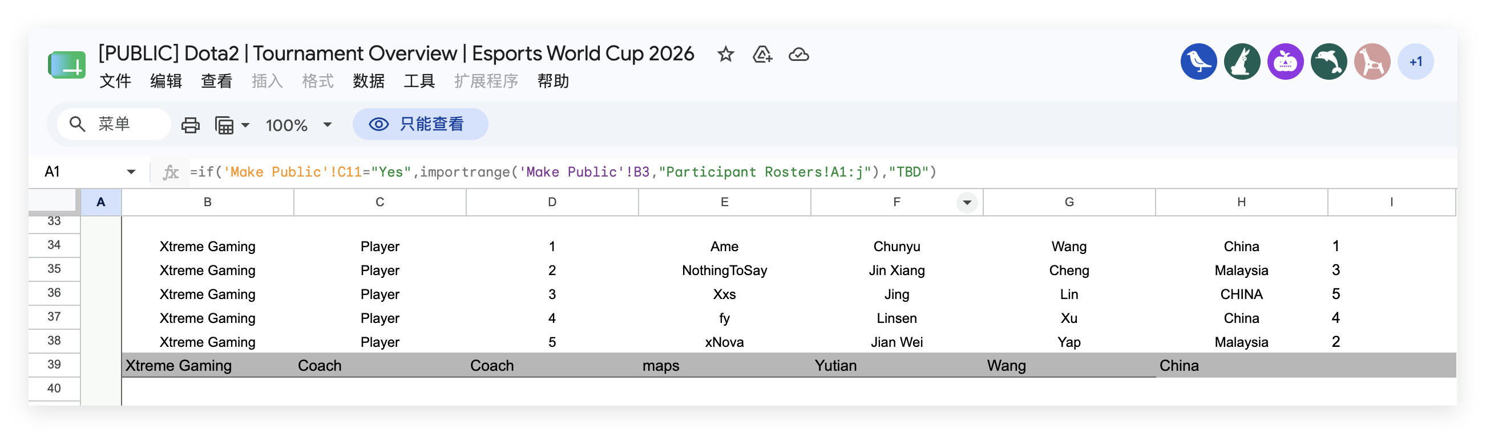Click the fx formula icon
Screen dimensions: 1486x434
pos(171,172)
